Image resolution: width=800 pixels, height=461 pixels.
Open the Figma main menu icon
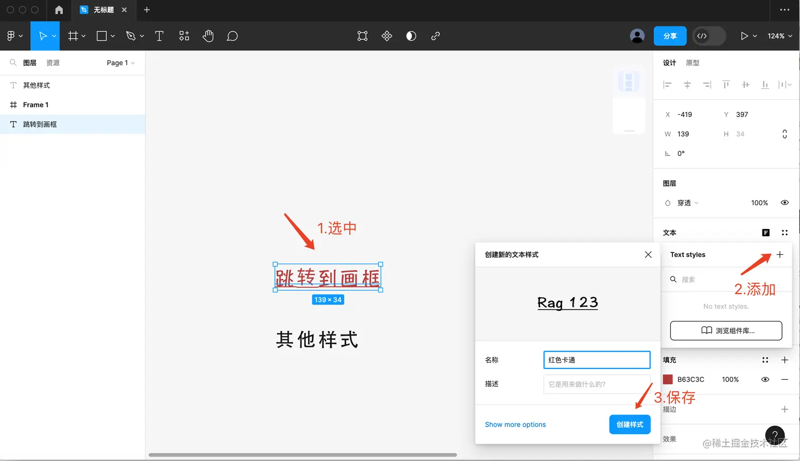click(x=11, y=36)
